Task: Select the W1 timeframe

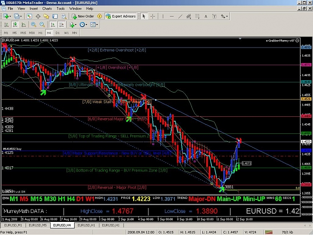Action: (66, 33)
